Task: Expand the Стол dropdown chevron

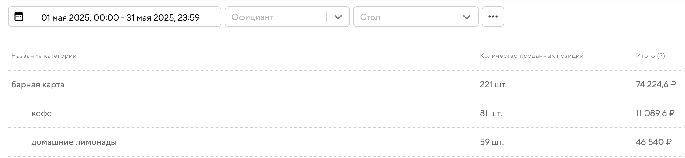Action: tap(466, 17)
